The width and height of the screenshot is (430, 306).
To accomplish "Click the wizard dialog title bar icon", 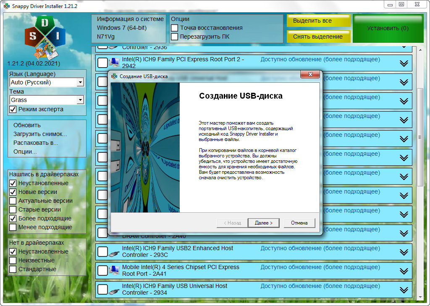I will point(114,76).
